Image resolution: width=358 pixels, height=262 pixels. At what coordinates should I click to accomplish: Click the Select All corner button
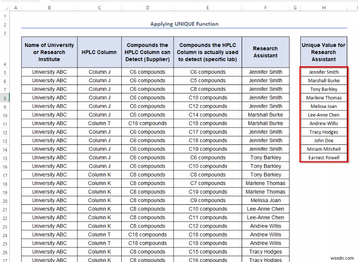tap(6, 7)
